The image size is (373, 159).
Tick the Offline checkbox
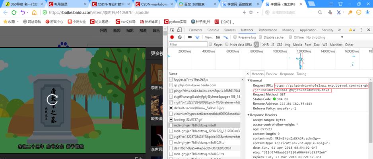(x=290, y=37)
